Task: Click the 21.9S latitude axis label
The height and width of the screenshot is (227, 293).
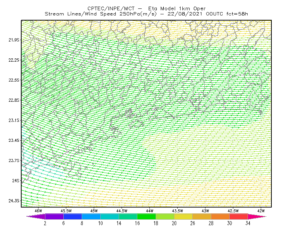Action: [x=14, y=40]
